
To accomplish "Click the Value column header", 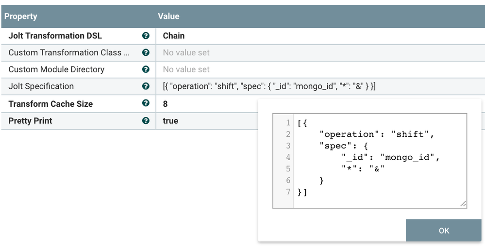I will 168,17.
